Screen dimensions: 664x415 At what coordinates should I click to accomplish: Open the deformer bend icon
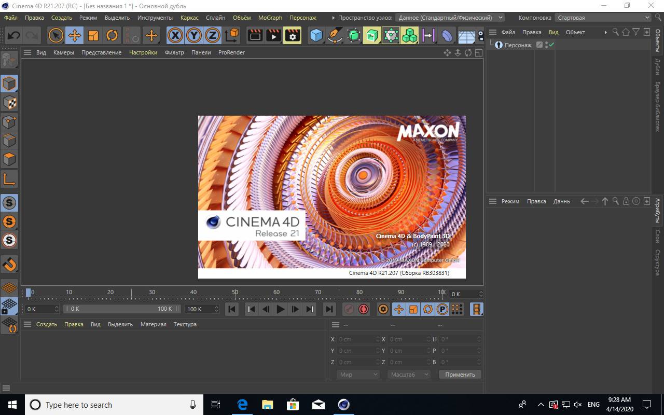click(x=447, y=35)
